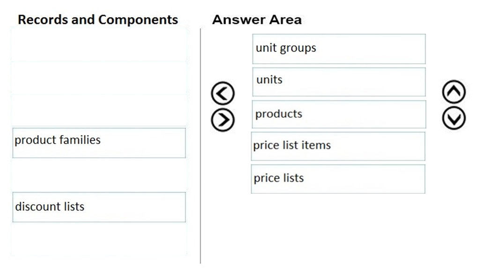The width and height of the screenshot is (479, 268).
Task: Pick the products item in Answer Area
Action: (x=339, y=114)
